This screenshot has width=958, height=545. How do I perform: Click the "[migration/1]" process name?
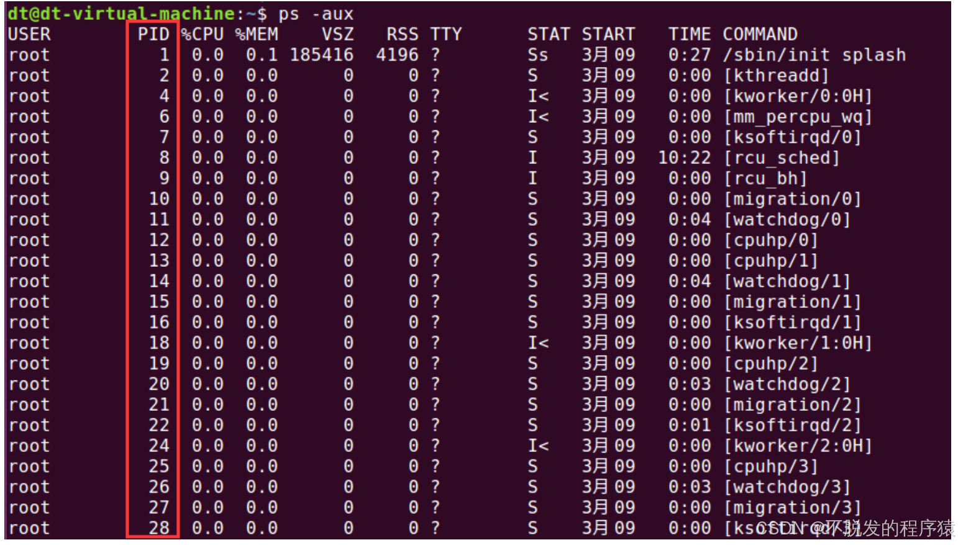(x=793, y=302)
